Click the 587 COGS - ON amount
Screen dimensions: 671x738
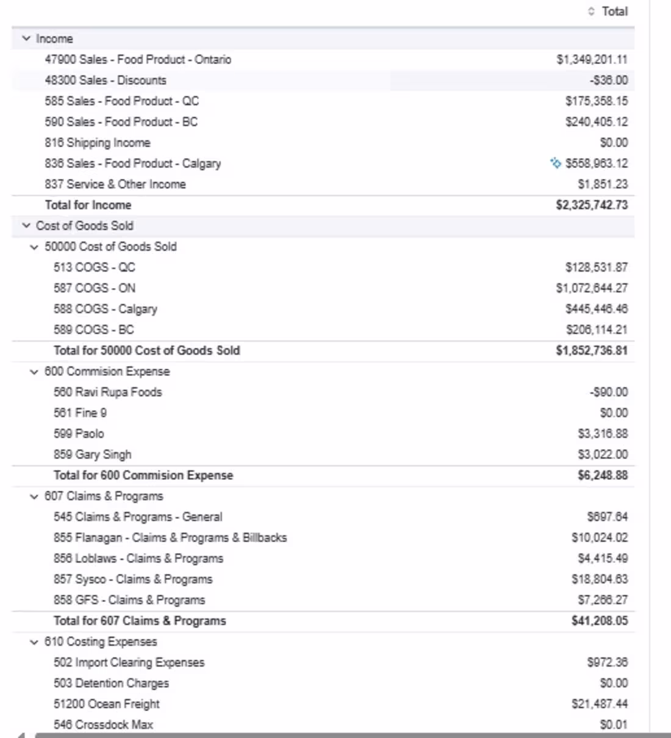click(x=592, y=288)
